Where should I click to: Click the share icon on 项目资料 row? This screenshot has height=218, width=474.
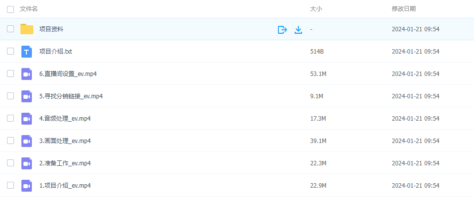click(282, 30)
